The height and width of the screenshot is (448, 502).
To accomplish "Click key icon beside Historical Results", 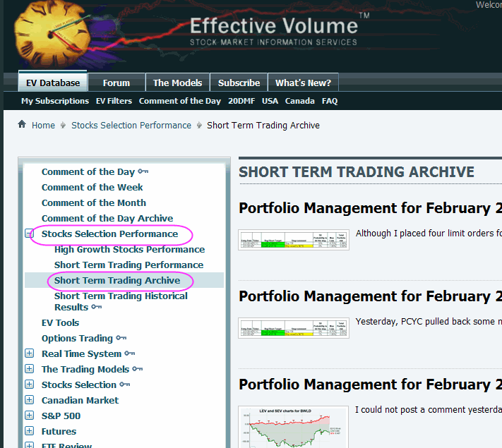I will click(x=96, y=307).
